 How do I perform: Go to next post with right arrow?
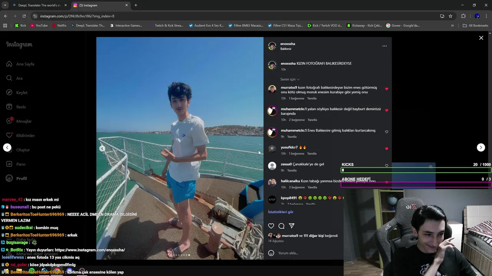tap(481, 147)
